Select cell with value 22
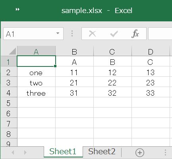 click(112, 82)
